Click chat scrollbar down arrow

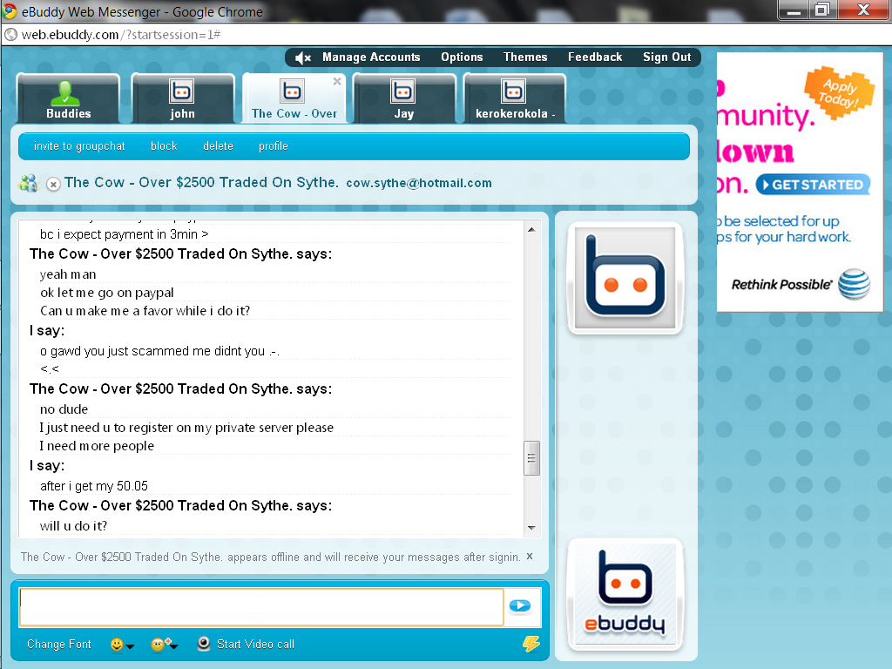(x=531, y=528)
